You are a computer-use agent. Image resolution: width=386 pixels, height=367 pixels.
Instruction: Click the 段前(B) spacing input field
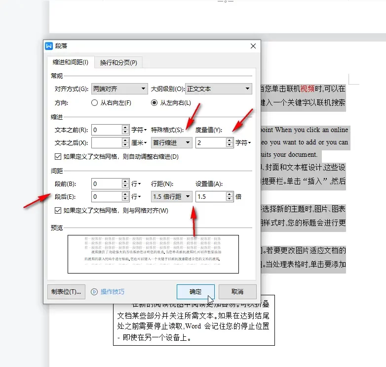point(107,183)
